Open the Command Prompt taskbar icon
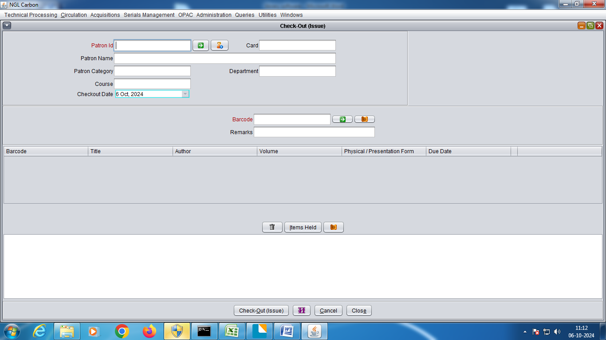The width and height of the screenshot is (606, 340). [x=205, y=331]
